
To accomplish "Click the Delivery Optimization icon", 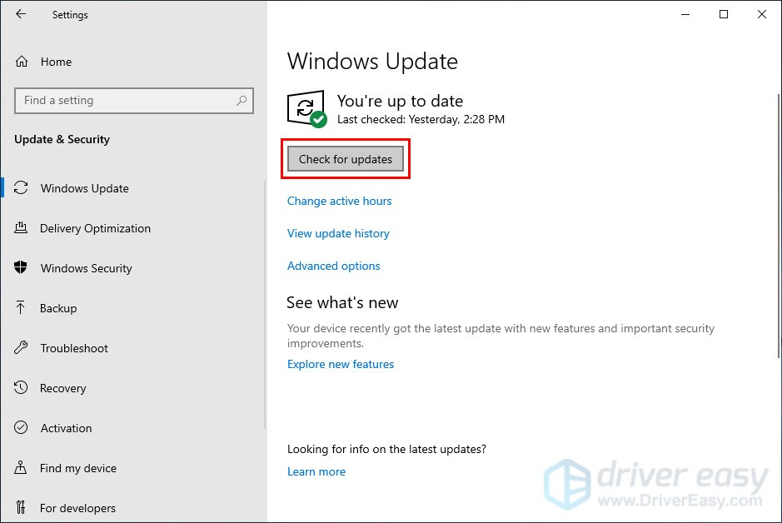I will (22, 228).
